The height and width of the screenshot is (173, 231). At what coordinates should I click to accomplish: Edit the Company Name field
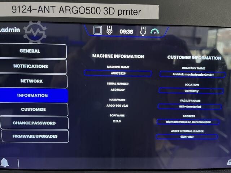coord(193,75)
